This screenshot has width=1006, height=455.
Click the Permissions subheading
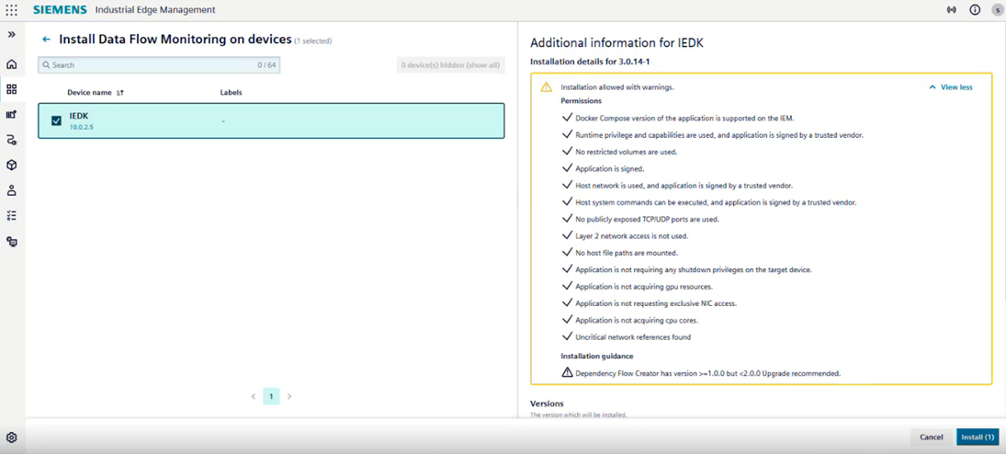581,101
